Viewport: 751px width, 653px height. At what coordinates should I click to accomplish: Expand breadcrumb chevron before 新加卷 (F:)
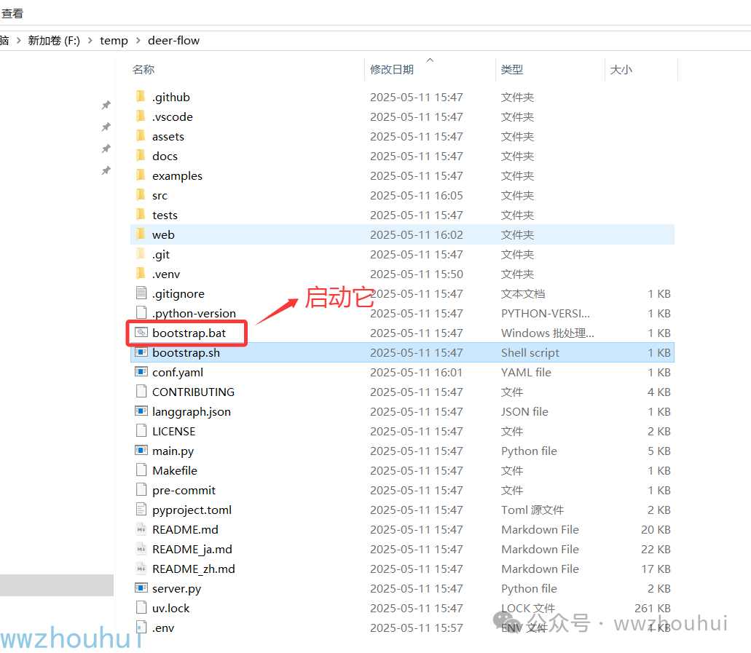pyautogui.click(x=19, y=41)
